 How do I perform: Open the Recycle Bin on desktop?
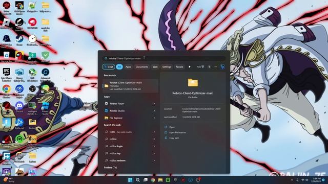click(7, 57)
